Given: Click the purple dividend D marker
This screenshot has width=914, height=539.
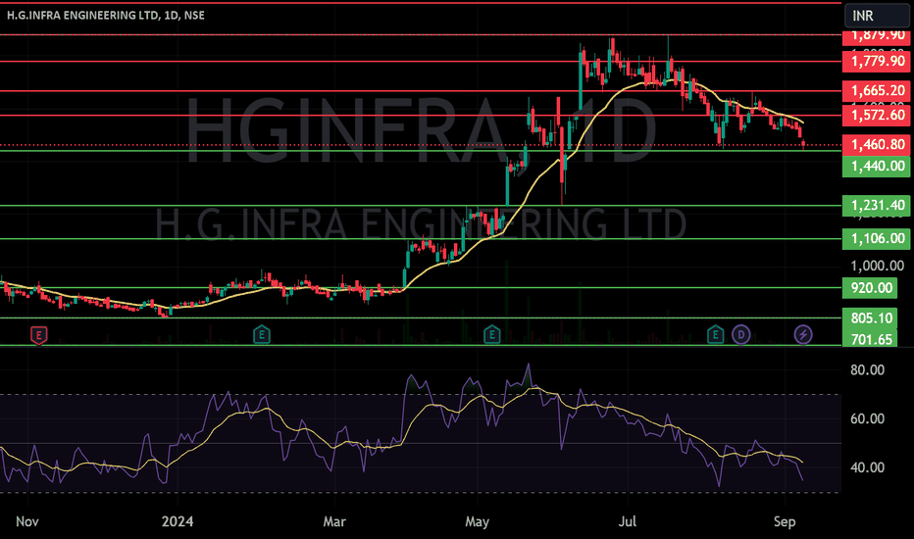Looking at the screenshot, I should (x=740, y=334).
